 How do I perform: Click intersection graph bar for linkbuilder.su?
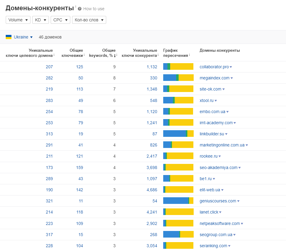click(x=178, y=134)
